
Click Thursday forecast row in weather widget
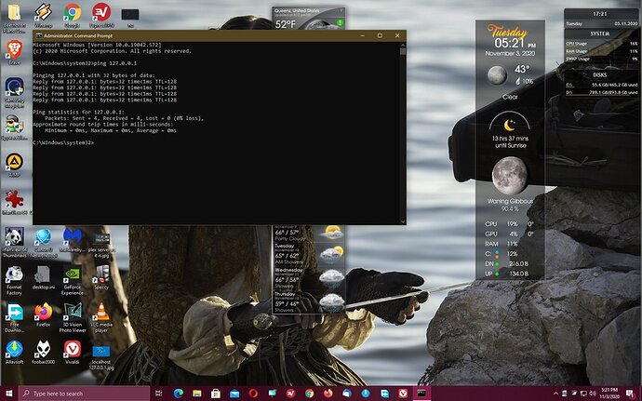[x=309, y=301]
